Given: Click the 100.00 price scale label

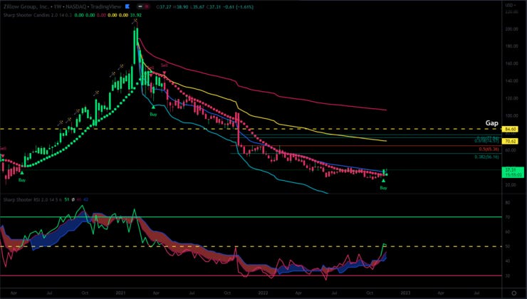Looking at the screenshot, I should point(511,115).
